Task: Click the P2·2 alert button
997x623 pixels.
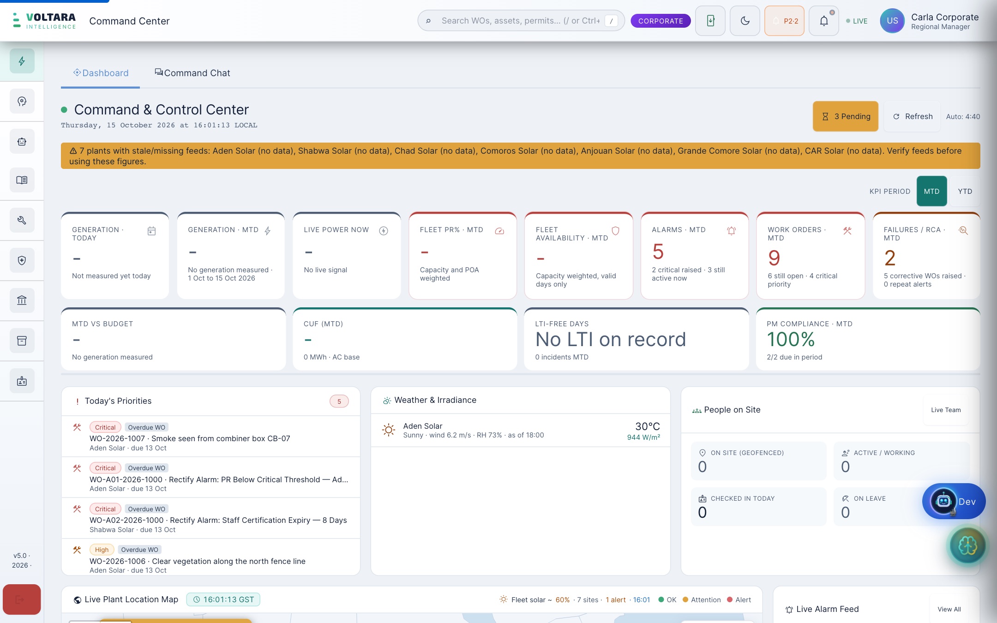Action: click(x=784, y=21)
